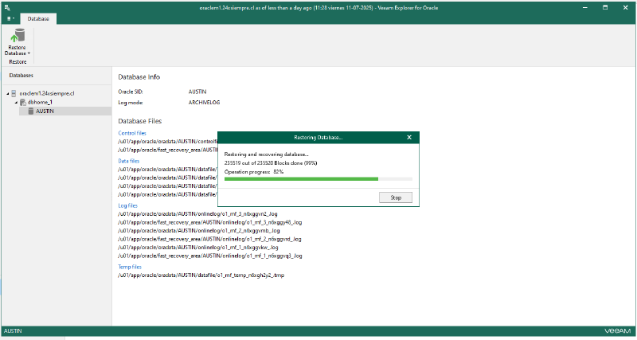Click the Databases panel header
Image resolution: width=637 pixels, height=340 pixels.
[x=21, y=76]
